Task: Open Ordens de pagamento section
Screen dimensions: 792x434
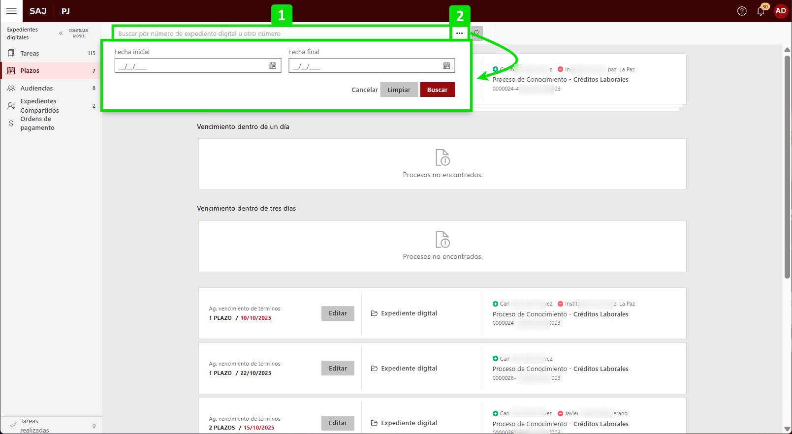Action: tap(37, 124)
